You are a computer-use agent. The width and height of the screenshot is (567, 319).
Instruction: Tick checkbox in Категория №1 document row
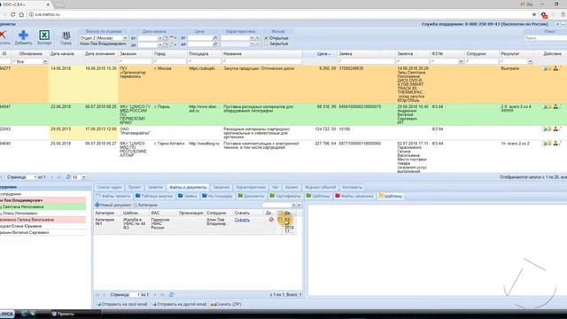click(x=280, y=220)
